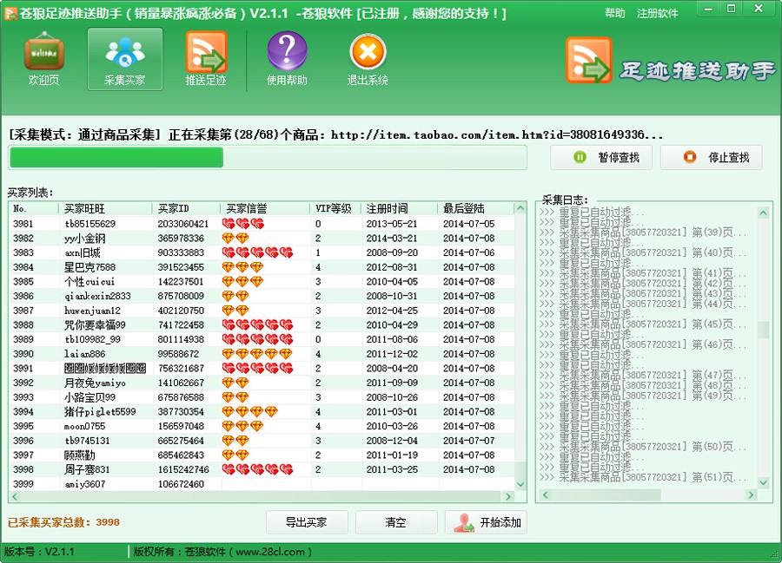Screen dimensions: 782x563
Task: Select buyer row yy小金钢
Action: (x=262, y=239)
